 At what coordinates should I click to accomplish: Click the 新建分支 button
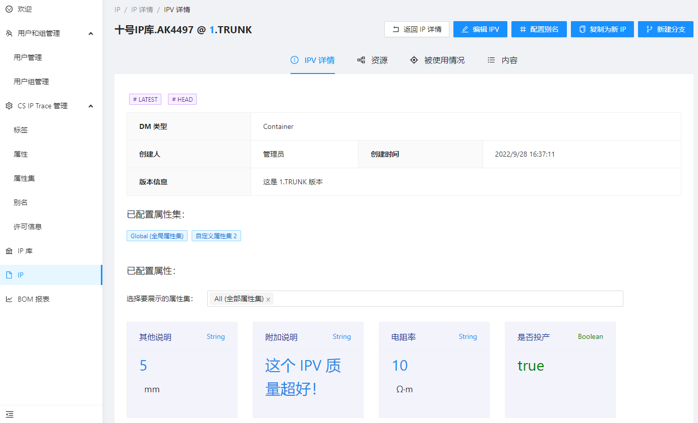(665, 29)
